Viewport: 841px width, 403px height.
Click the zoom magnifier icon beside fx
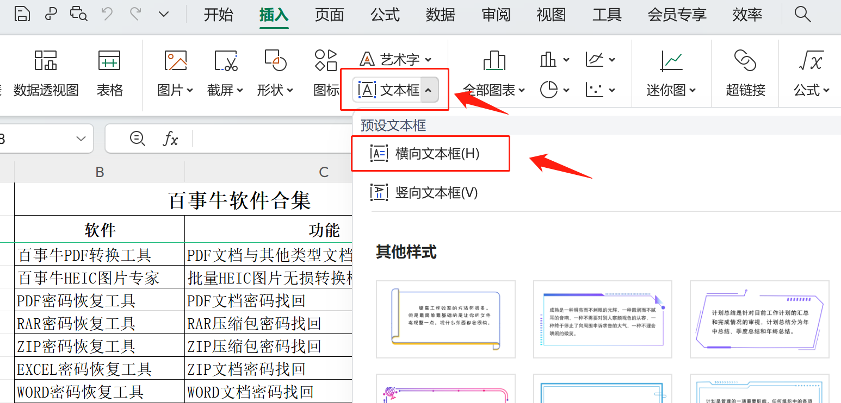coord(138,138)
